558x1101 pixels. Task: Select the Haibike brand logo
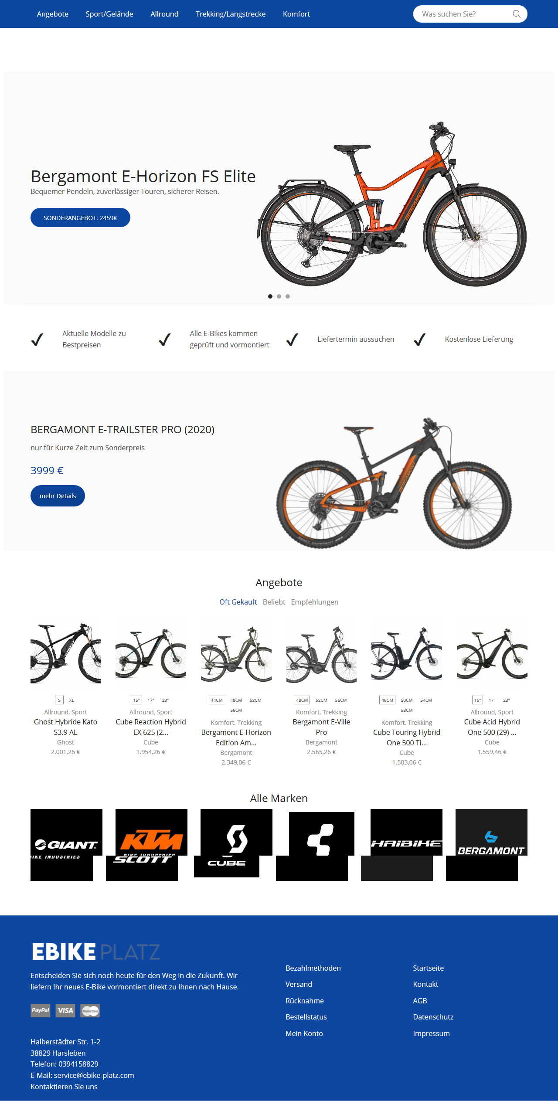pyautogui.click(x=406, y=832)
